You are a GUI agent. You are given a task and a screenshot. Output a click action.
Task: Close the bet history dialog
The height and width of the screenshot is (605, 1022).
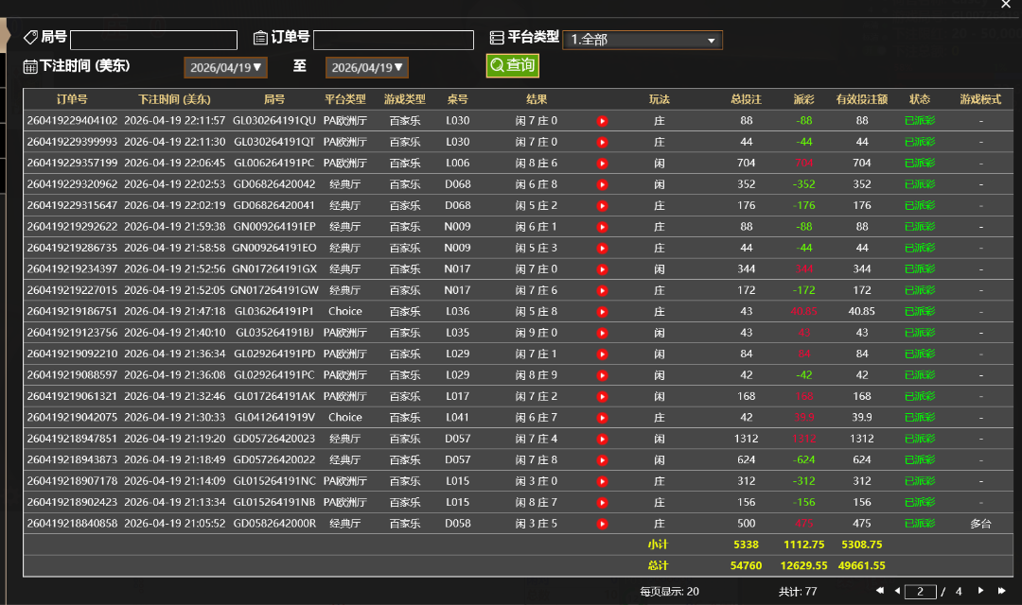point(1005,5)
